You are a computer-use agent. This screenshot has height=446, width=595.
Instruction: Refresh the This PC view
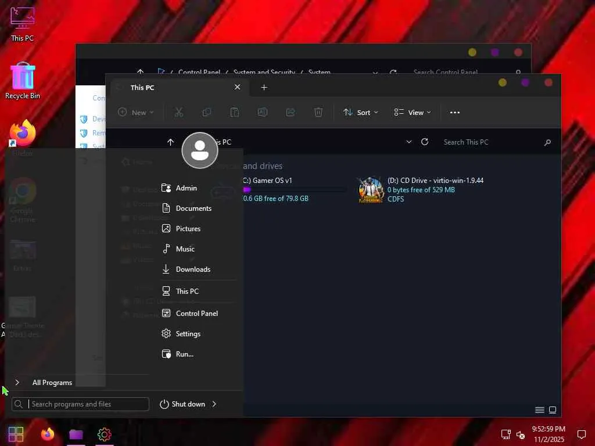point(425,142)
